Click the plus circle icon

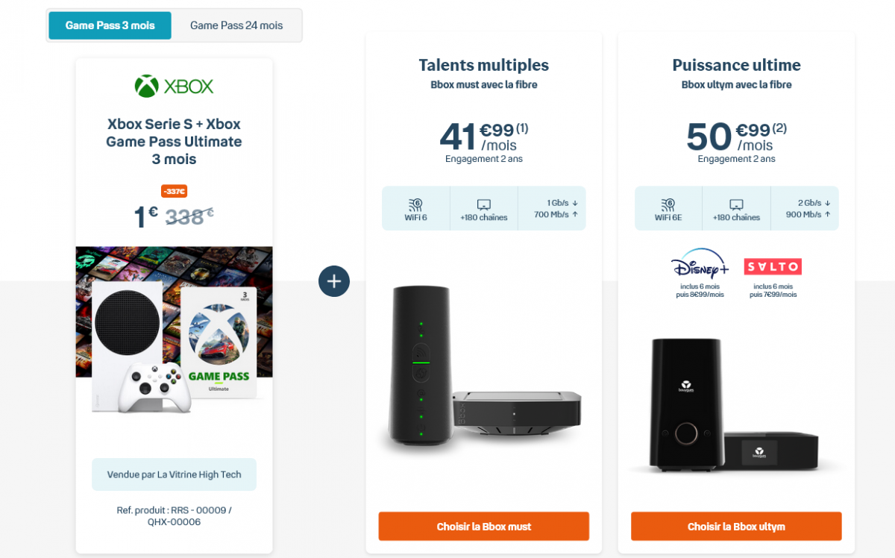334,281
